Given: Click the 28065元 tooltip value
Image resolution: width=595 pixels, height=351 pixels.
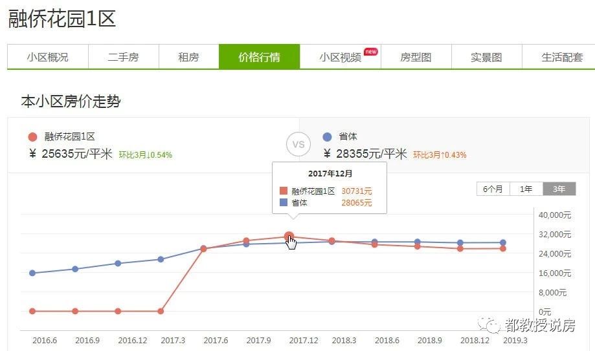Looking at the screenshot, I should point(357,203).
